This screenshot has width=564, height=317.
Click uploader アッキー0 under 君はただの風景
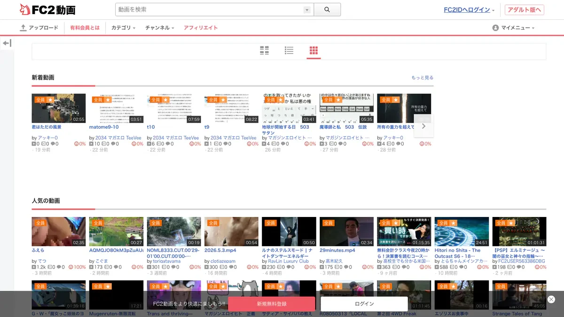(x=47, y=138)
